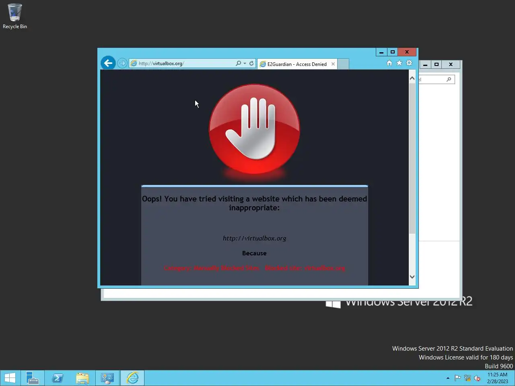The image size is (515, 386).
Task: Click the Internet Explorer taskbar icon
Action: pyautogui.click(x=132, y=378)
